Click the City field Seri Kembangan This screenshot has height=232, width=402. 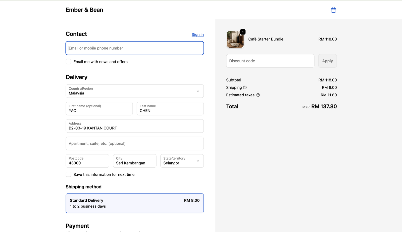point(135,161)
